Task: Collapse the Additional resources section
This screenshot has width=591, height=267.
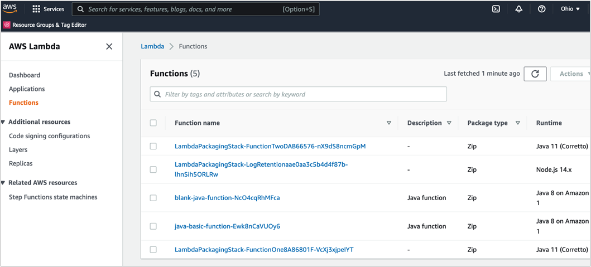Action: click(3, 122)
